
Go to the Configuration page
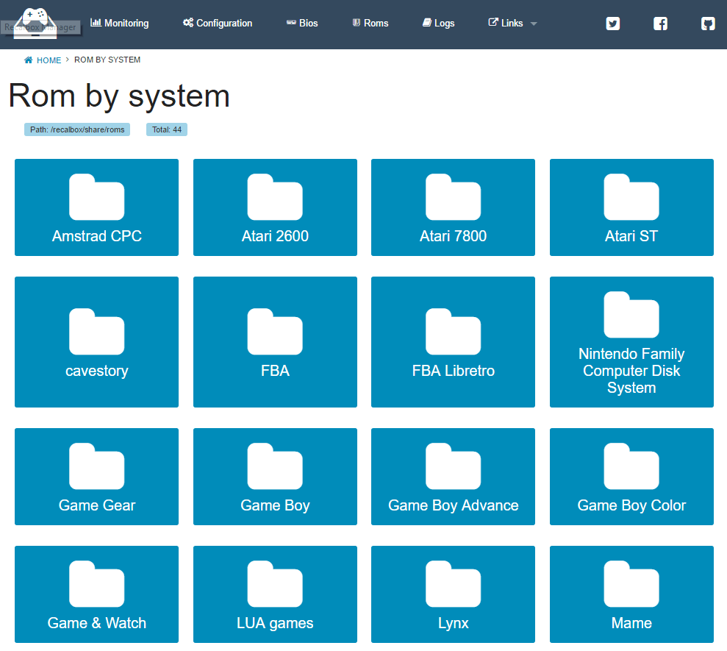click(218, 24)
